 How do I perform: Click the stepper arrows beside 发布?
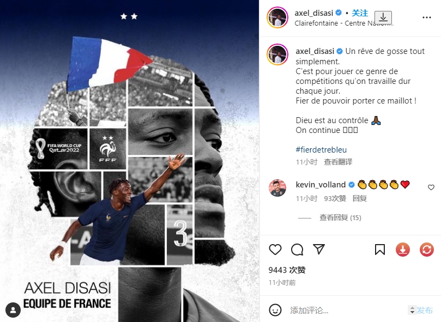point(412,310)
